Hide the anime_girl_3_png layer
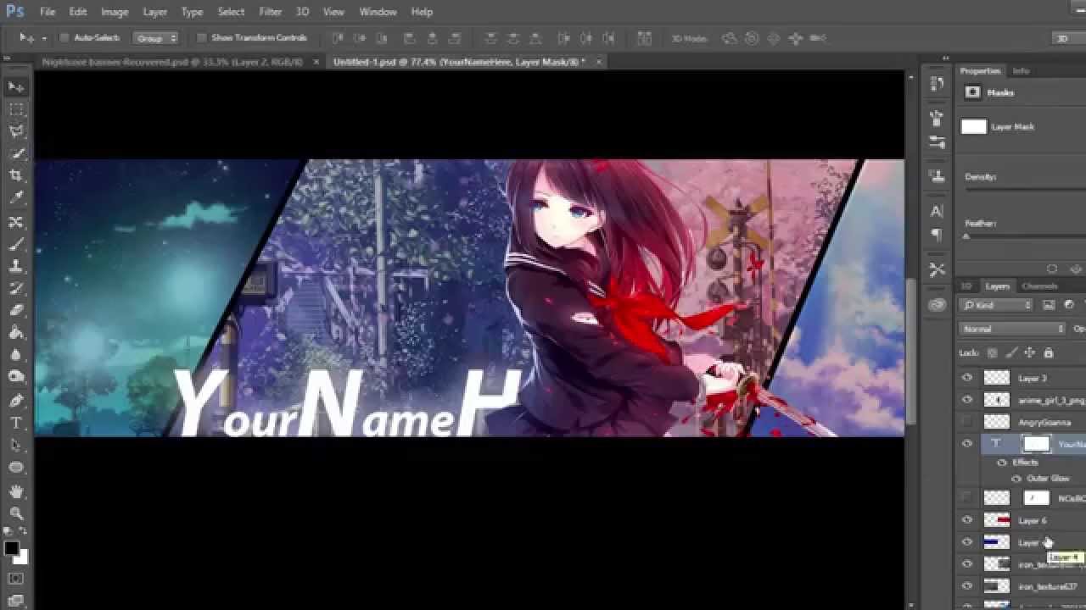Screen dimensions: 1086x610 [967, 400]
